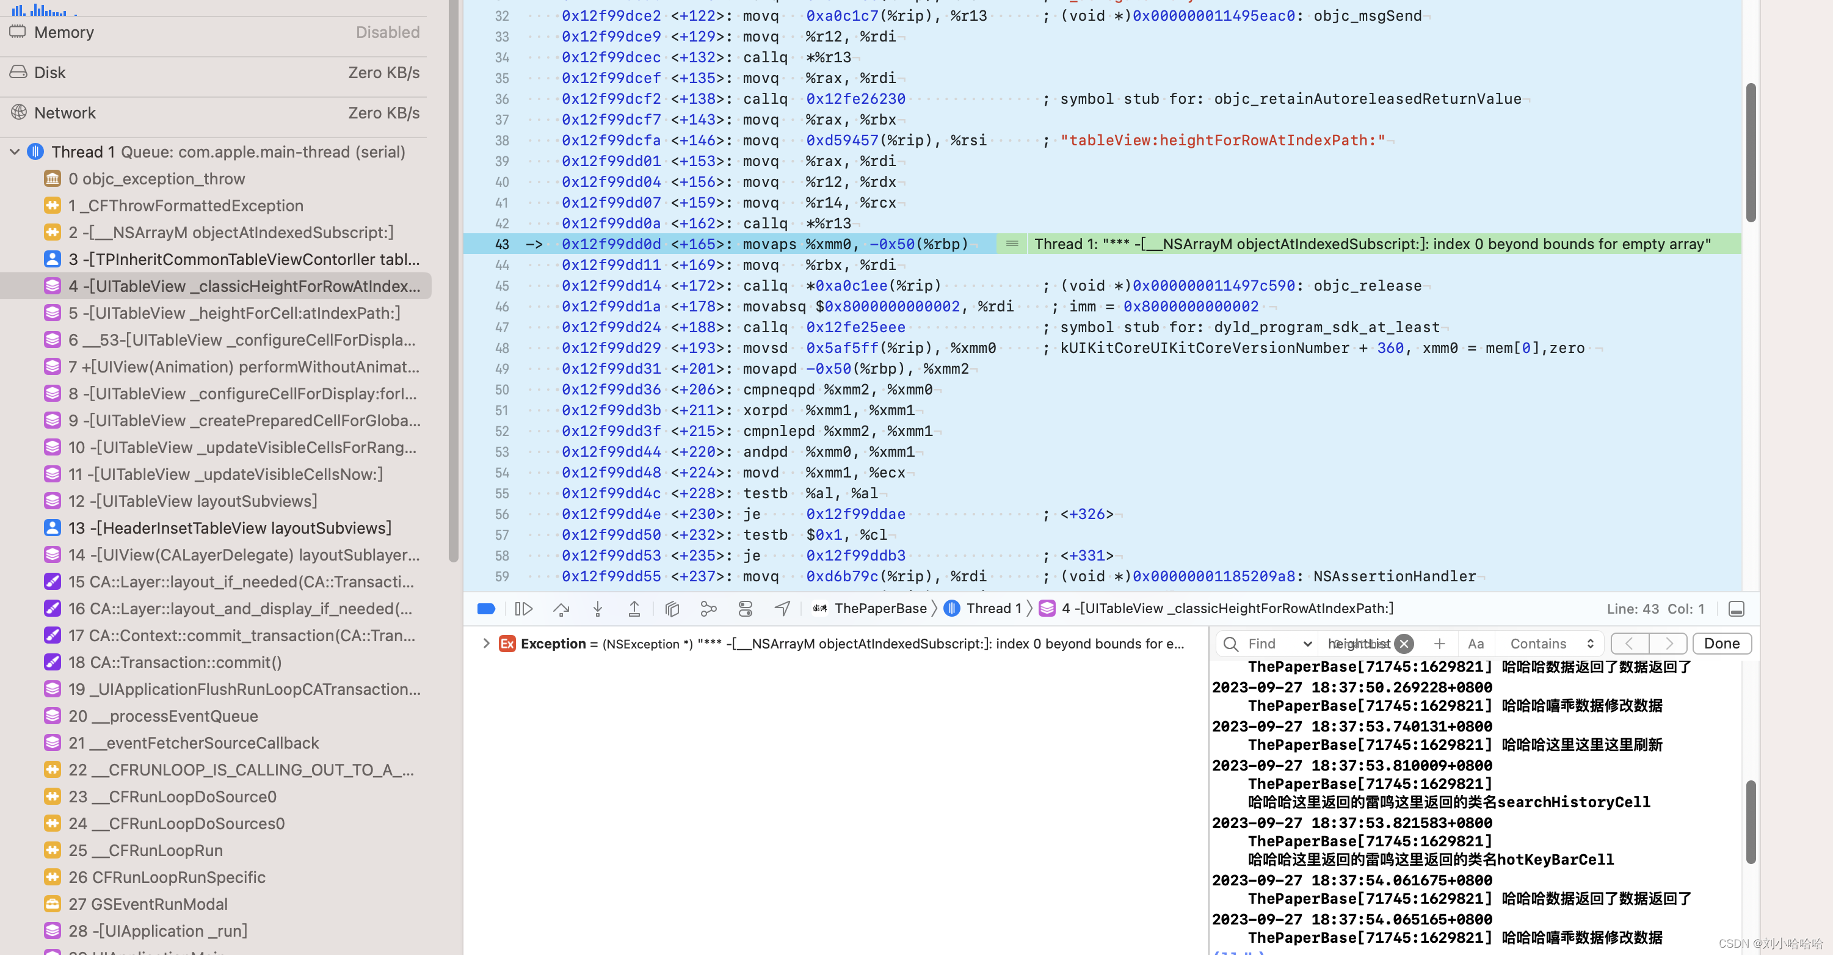Select frame 3 TPInheritCommonTableViewContorller
This screenshot has height=955, width=1833.
click(x=244, y=259)
